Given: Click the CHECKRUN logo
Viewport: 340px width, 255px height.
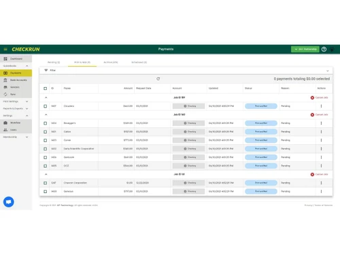Looking at the screenshot, I should [x=26, y=49].
